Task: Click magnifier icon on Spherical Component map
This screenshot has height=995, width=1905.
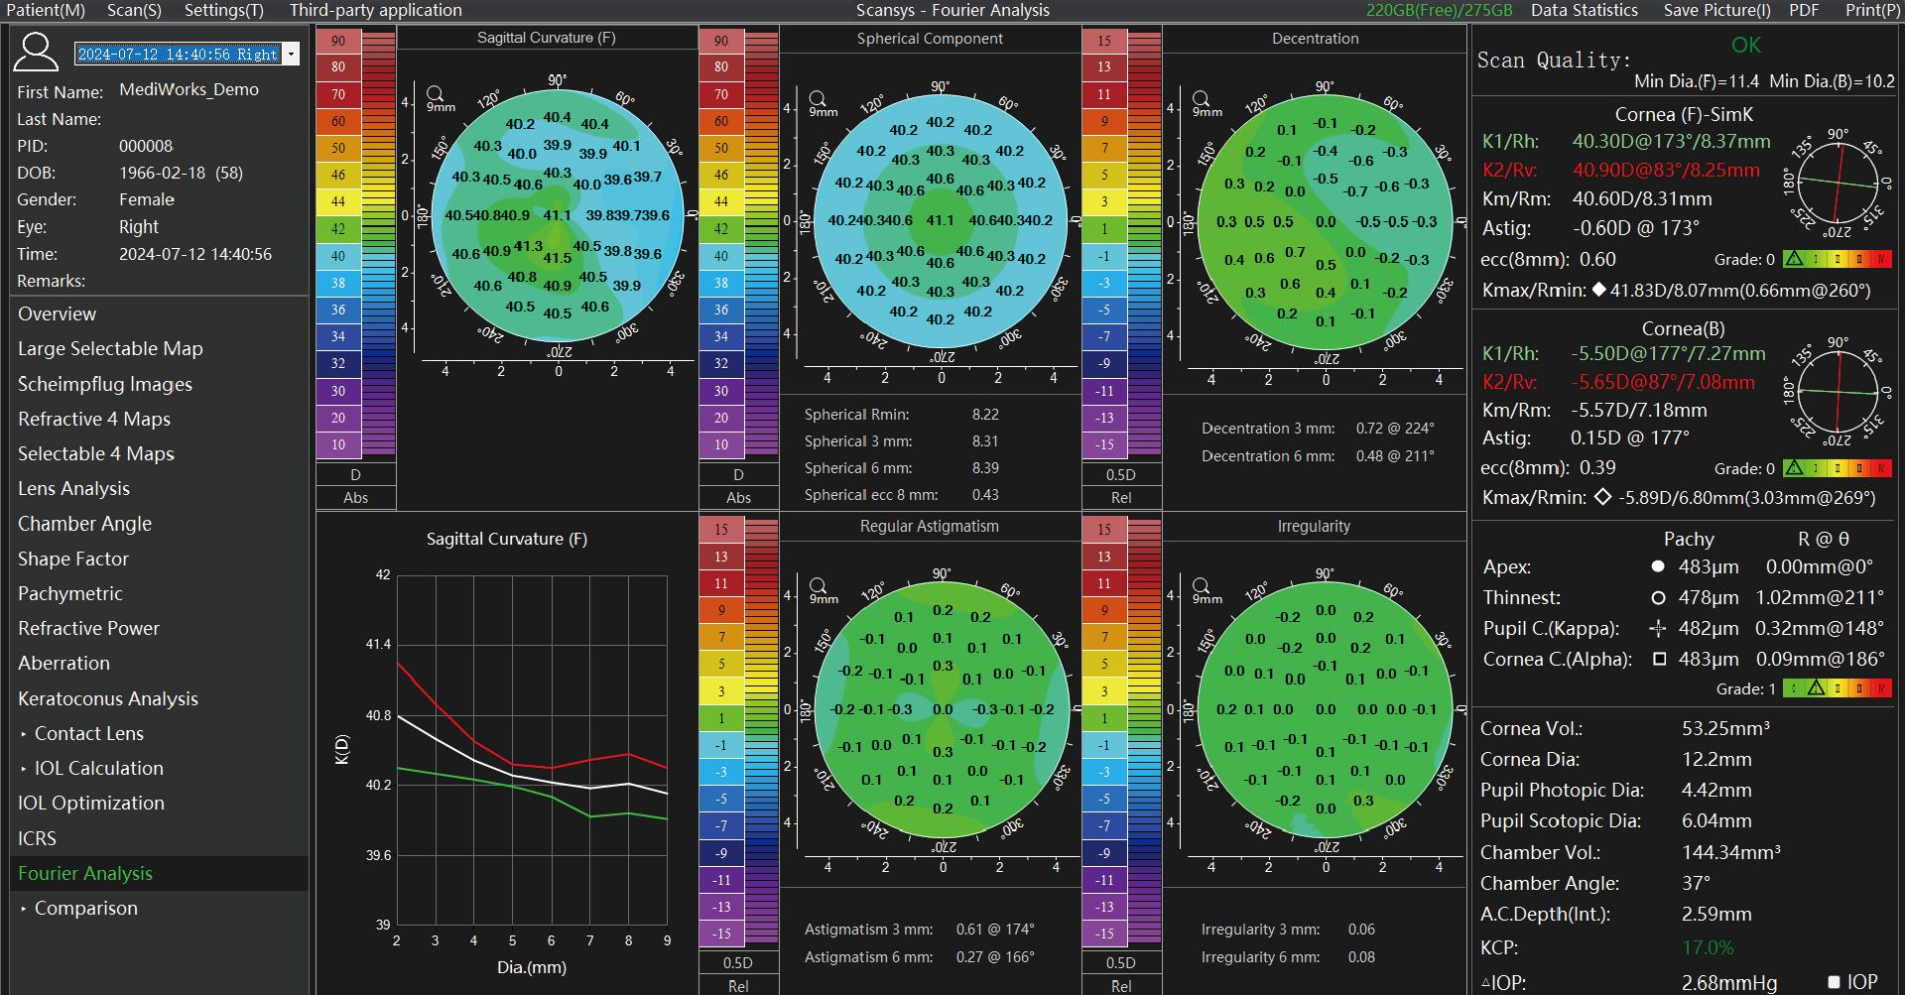Action: (818, 99)
